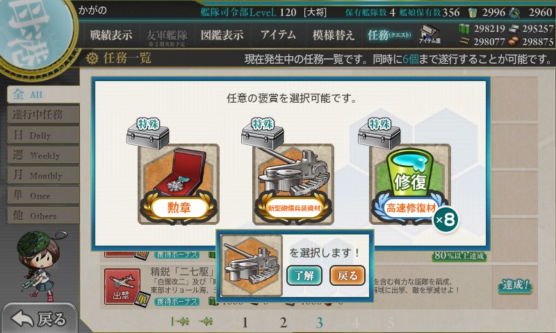The image size is (556, 333).
Task: Open アイテム menu
Action: (x=278, y=35)
